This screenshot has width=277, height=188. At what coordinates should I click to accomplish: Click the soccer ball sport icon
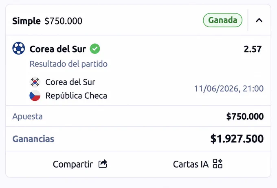[x=19, y=48]
